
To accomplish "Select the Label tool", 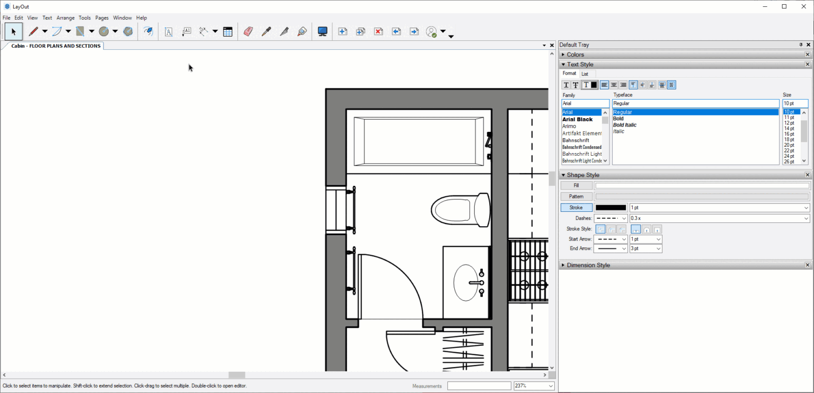I will [x=187, y=31].
